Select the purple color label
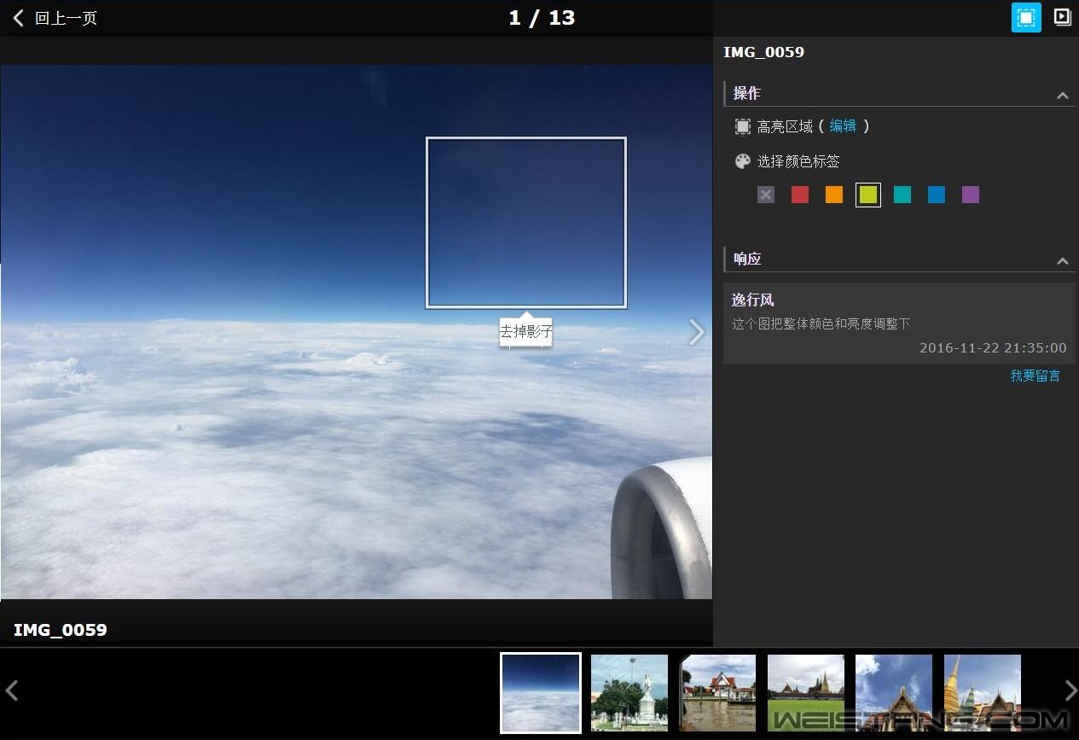This screenshot has height=740, width=1079. (971, 195)
